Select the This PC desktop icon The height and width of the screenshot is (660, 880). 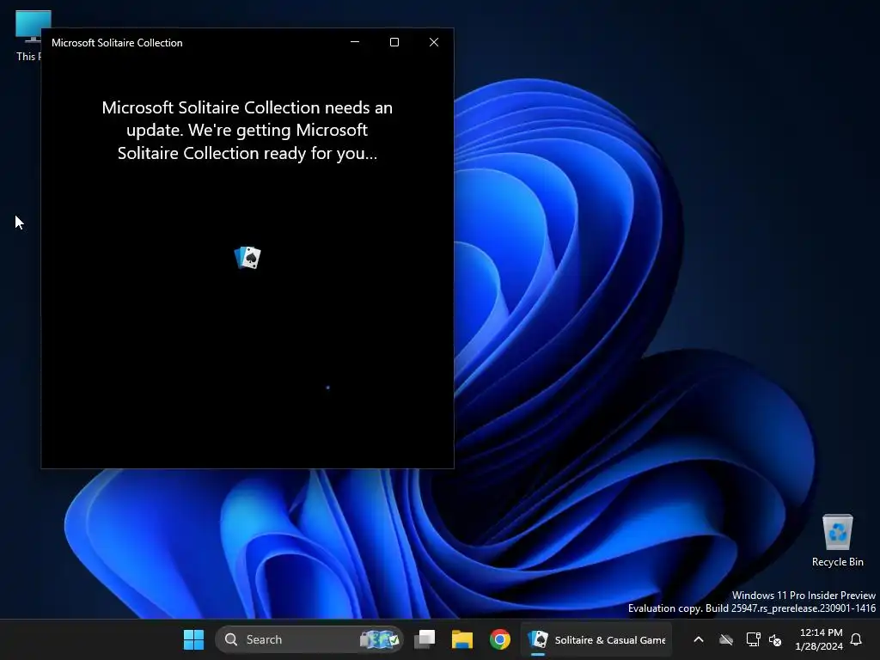coord(28,35)
